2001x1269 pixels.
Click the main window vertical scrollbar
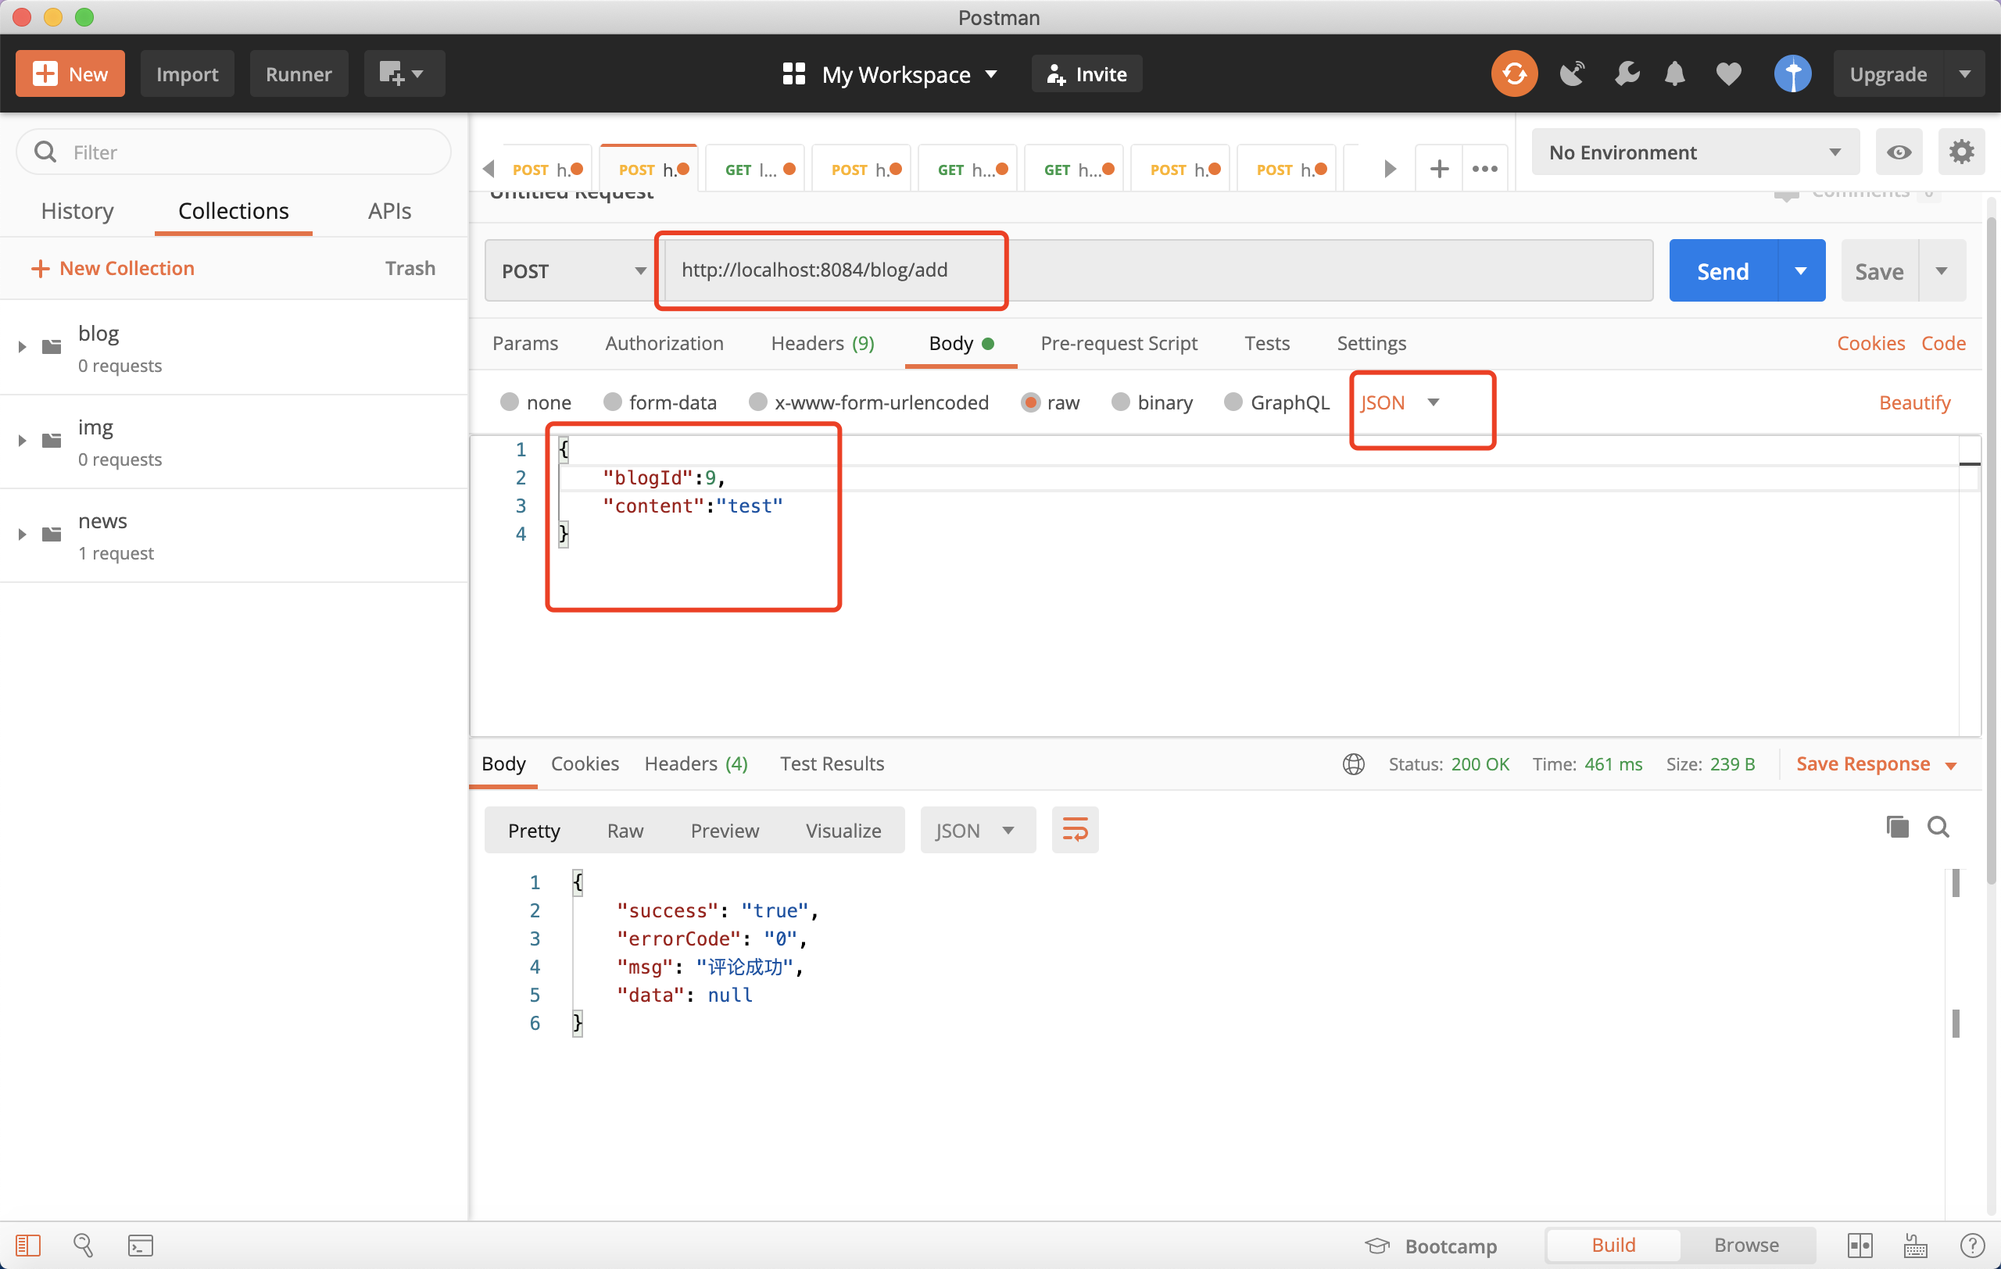1992,548
